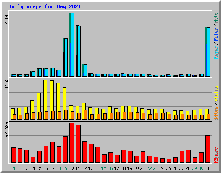Select day 15 on the x-axis
221x173 pixels.
104,168
